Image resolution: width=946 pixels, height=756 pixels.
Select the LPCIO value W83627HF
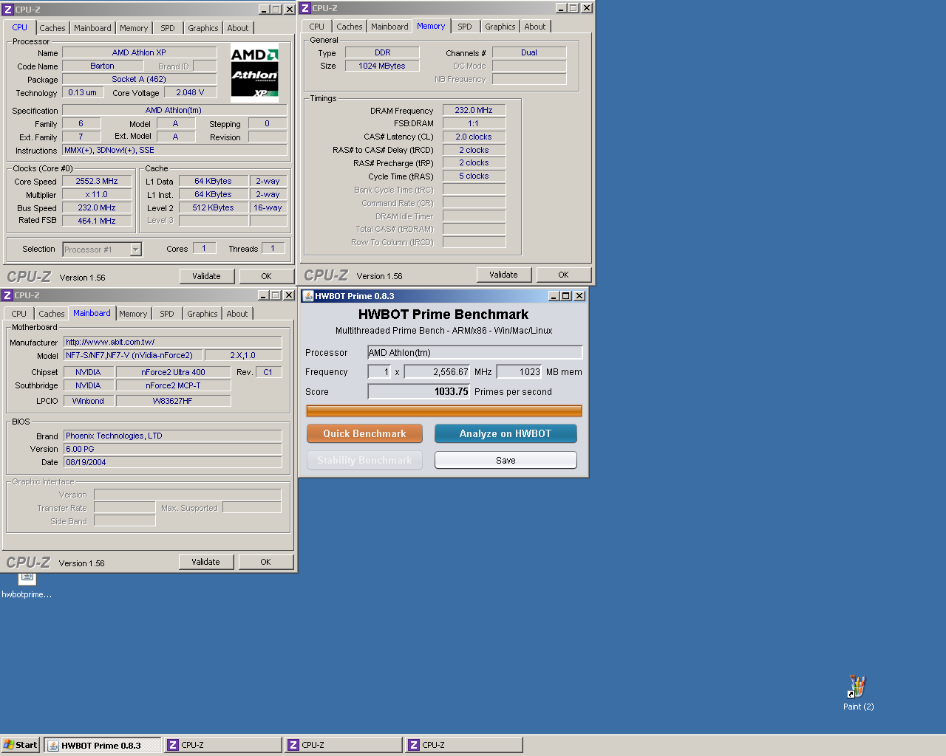[x=173, y=401]
